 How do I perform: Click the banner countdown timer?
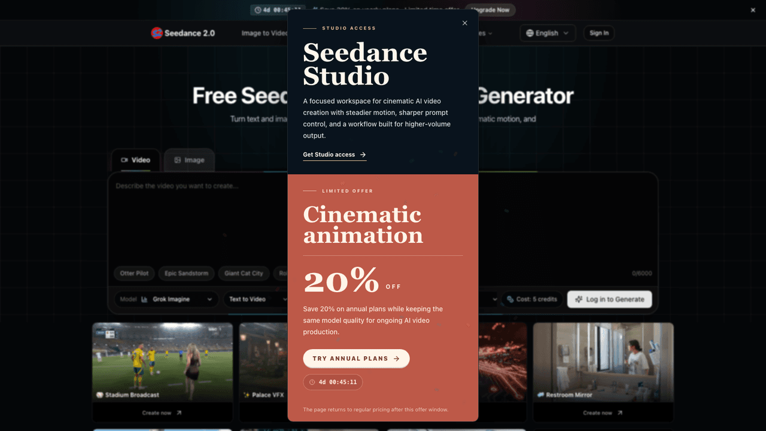click(278, 10)
